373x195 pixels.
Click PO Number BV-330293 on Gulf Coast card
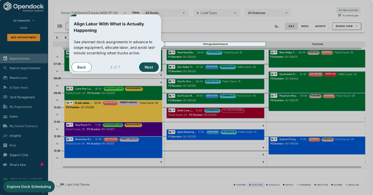[x=182, y=100]
